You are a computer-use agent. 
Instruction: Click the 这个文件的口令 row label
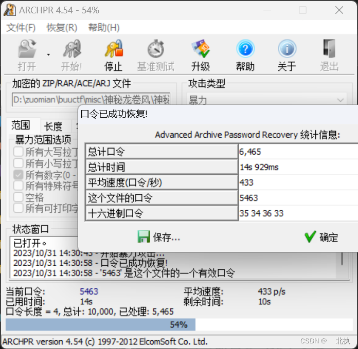(162, 198)
